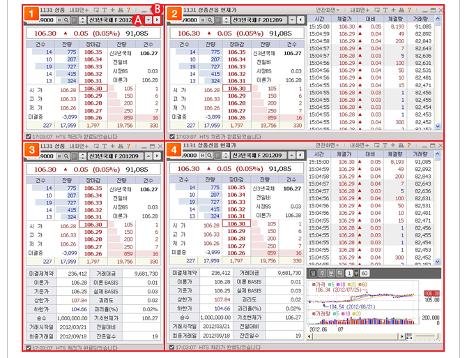This screenshot has width=467, height=358.
Task: Click the 106.30 current price cell in top-left order book
Action: (x=93, y=89)
